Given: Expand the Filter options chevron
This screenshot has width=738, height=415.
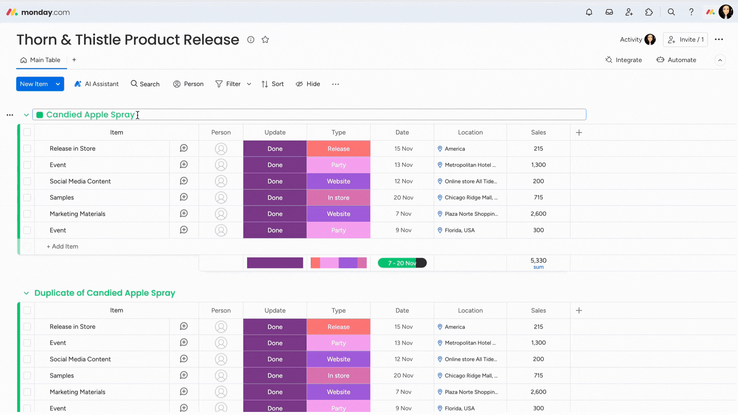Looking at the screenshot, I should [x=249, y=84].
